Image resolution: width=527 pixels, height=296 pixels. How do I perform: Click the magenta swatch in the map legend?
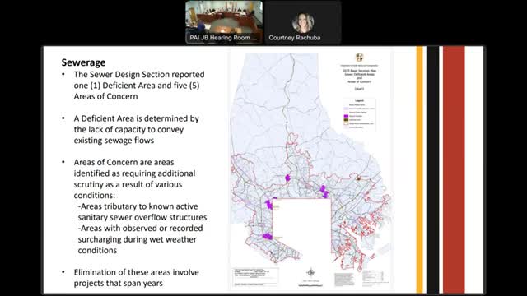click(x=346, y=116)
